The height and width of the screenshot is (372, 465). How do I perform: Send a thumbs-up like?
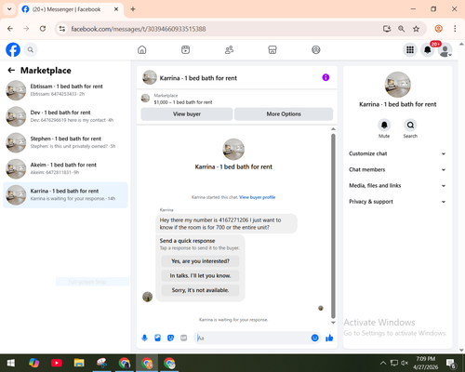tap(329, 338)
